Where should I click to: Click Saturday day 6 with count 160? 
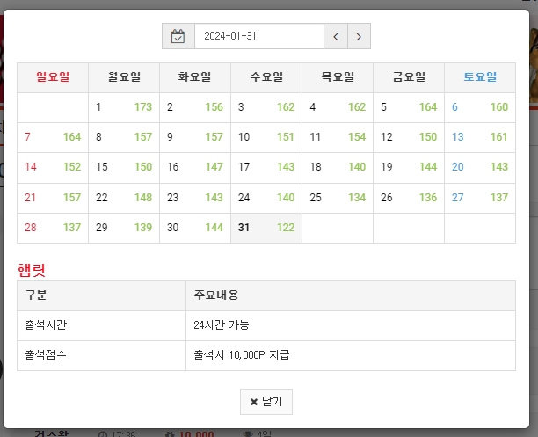[480, 107]
